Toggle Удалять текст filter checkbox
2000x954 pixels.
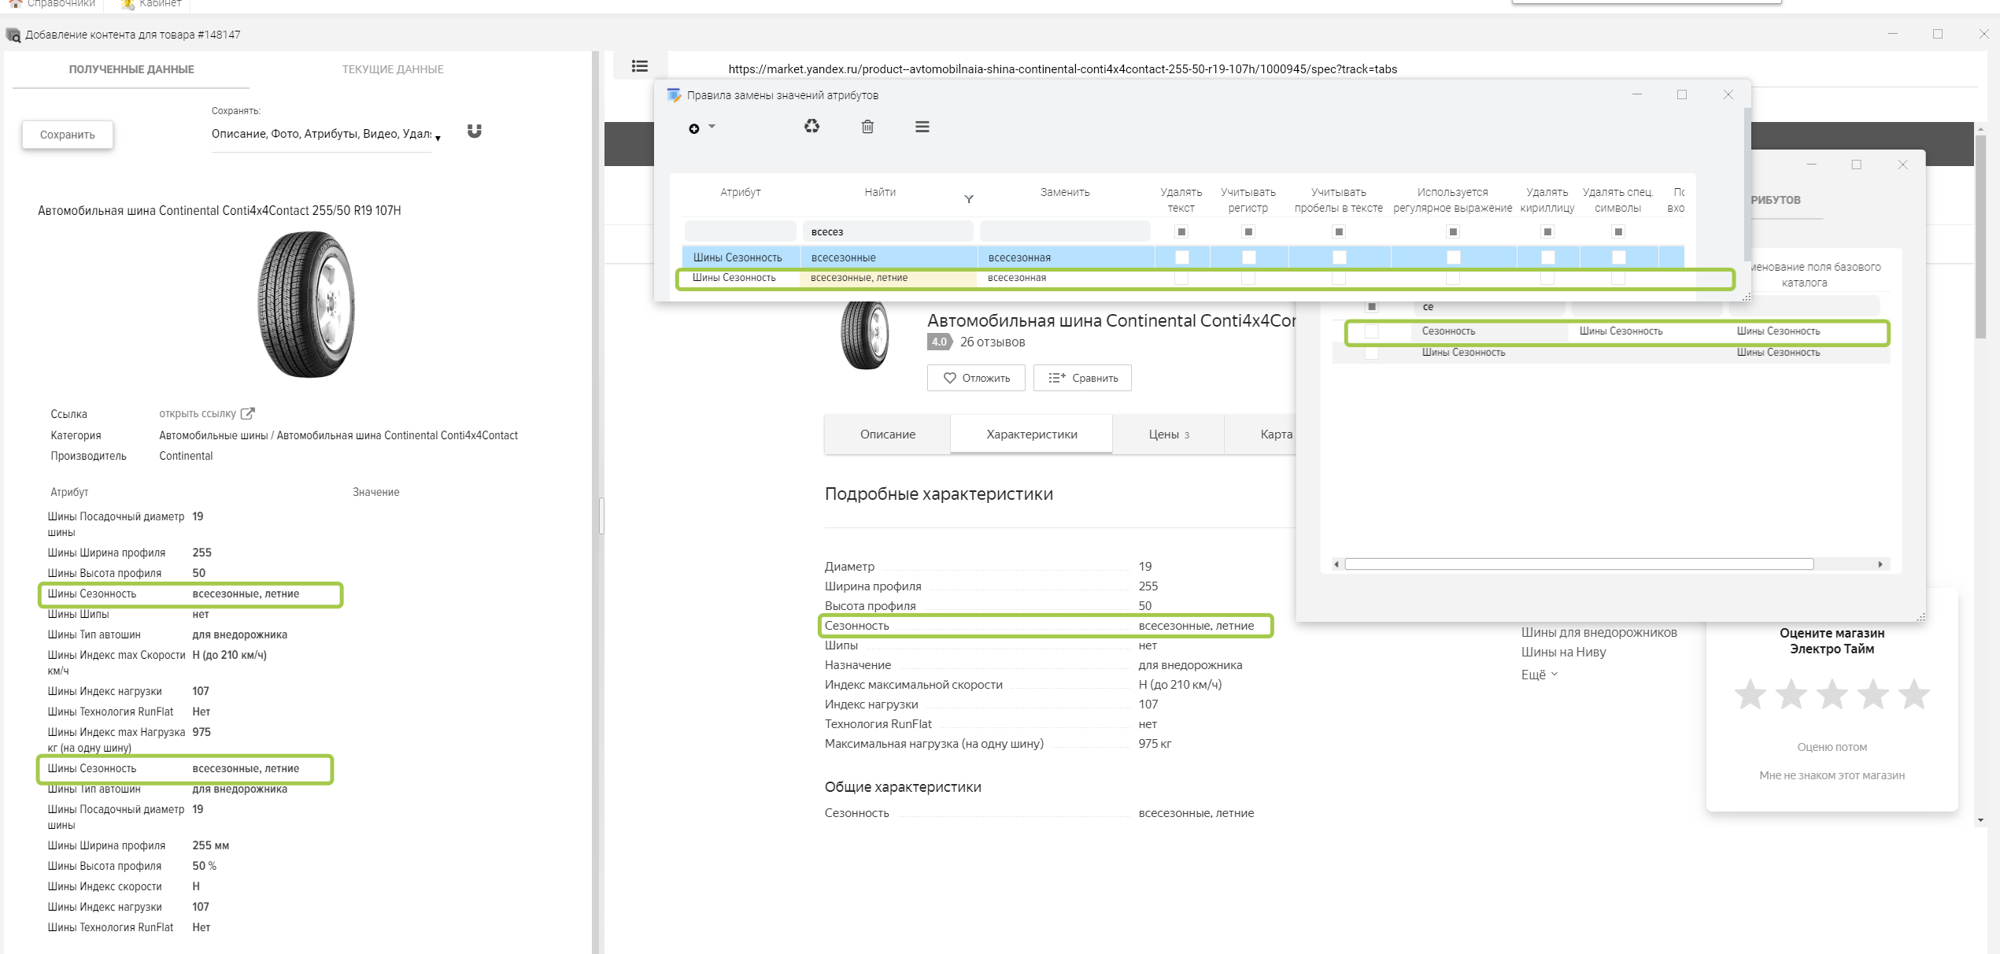(x=1181, y=231)
